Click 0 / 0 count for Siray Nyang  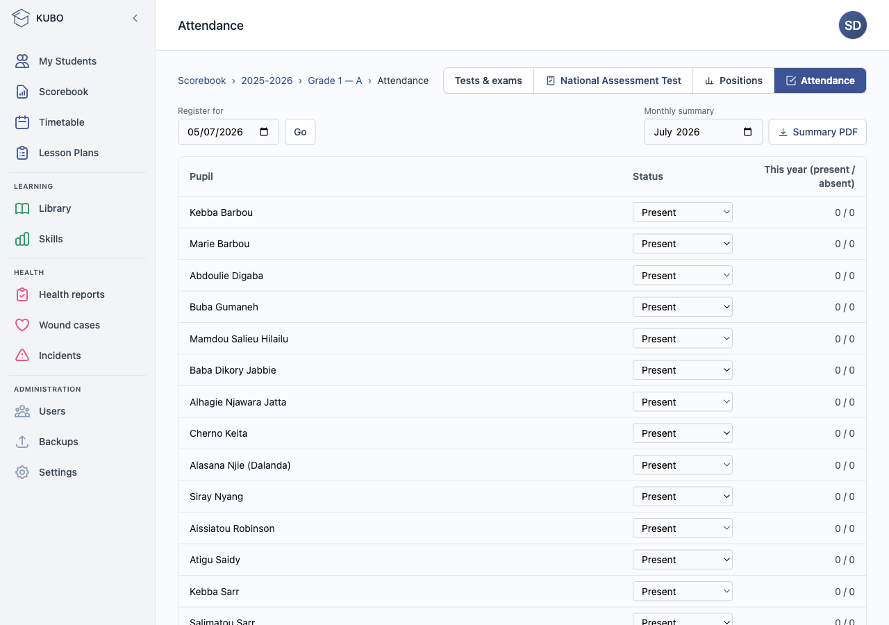845,497
